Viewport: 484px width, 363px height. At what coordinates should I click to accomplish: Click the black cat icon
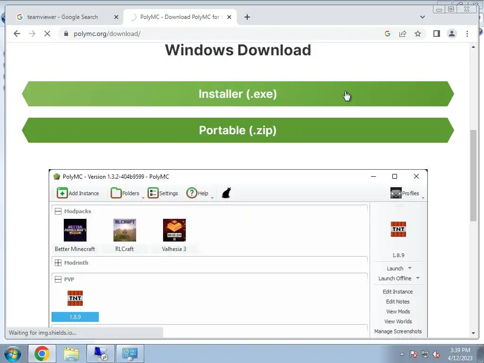coord(226,193)
